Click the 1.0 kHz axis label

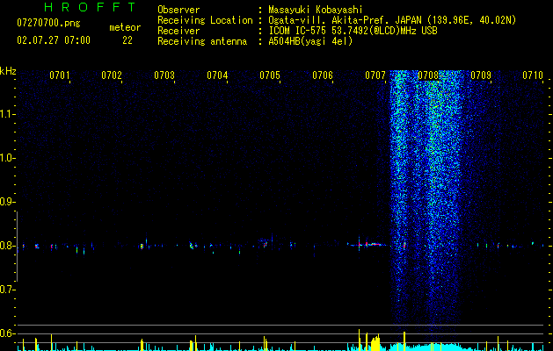6,158
